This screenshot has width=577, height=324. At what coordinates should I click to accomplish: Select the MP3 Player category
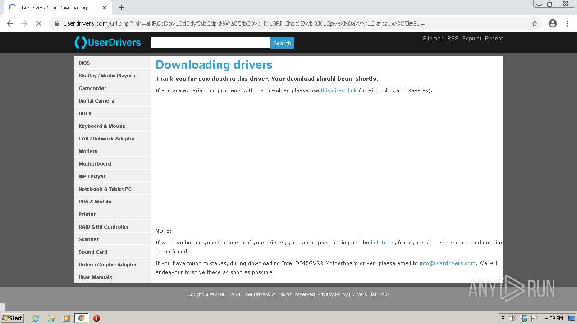[113, 176]
